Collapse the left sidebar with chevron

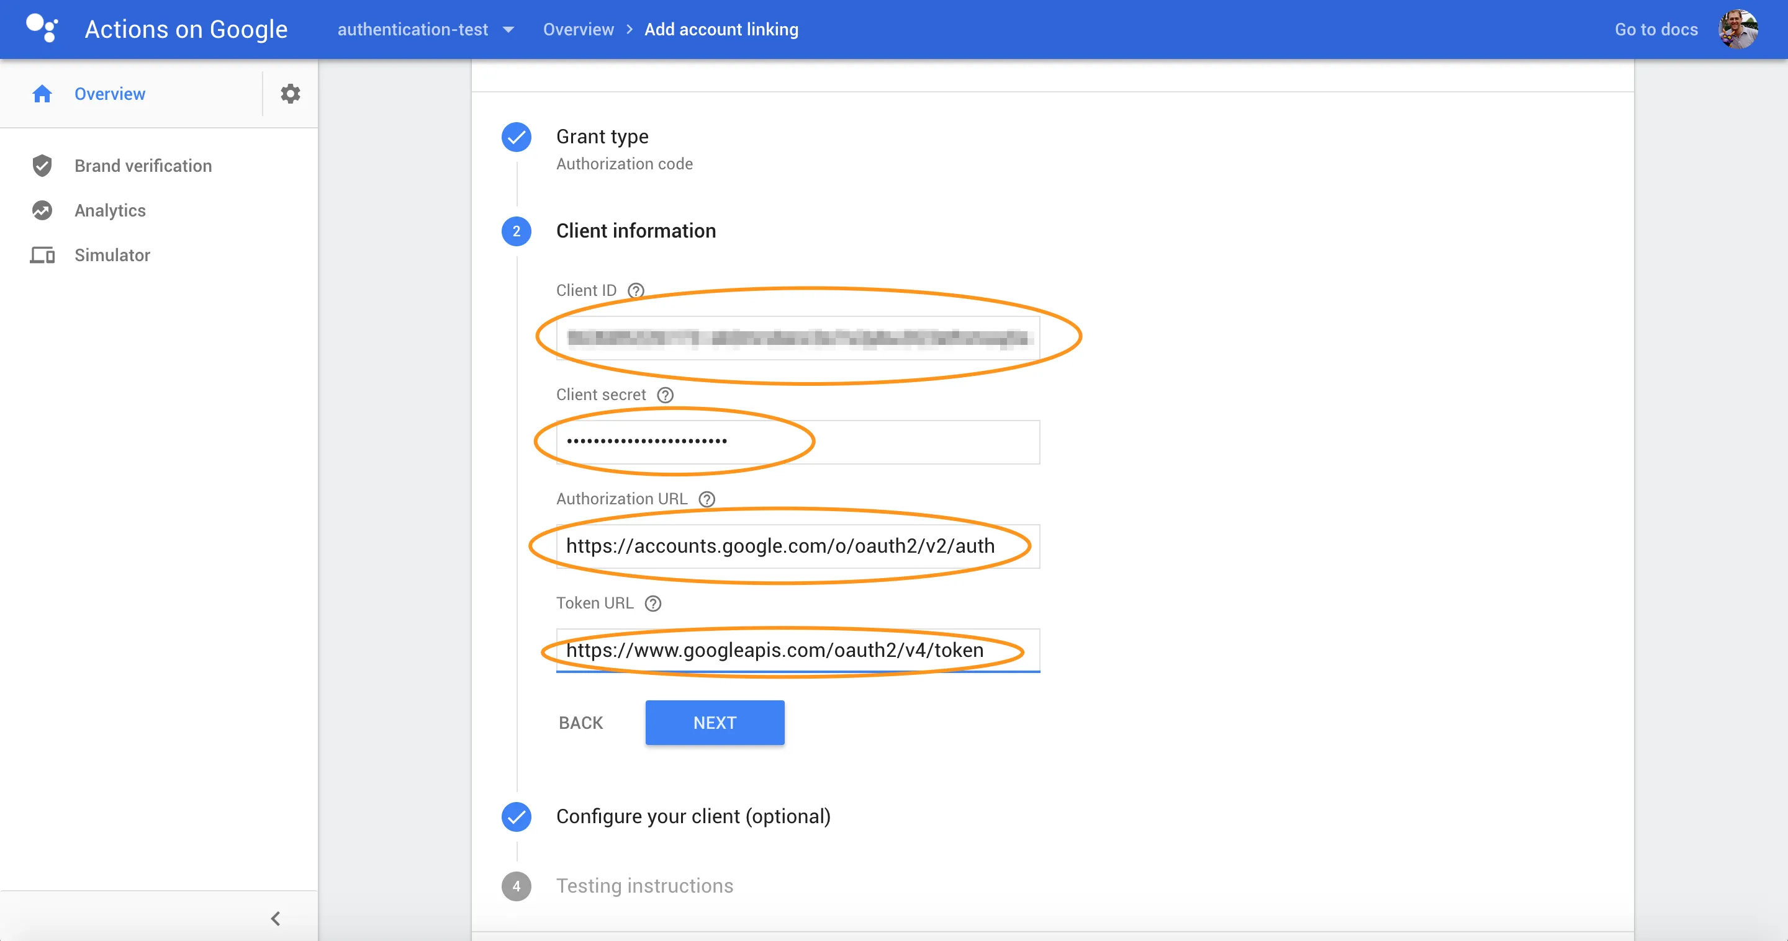[276, 919]
